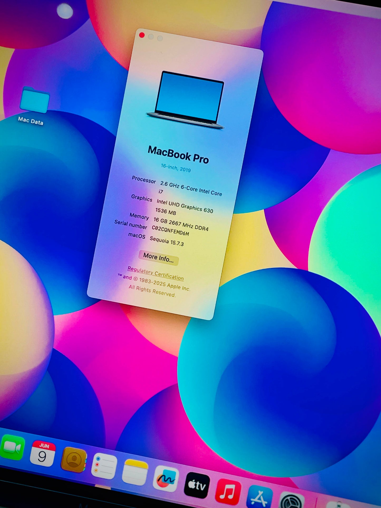Image resolution: width=381 pixels, height=508 pixels.
Task: Click the 2.6 GHz 6-Core processor value
Action: (190, 188)
